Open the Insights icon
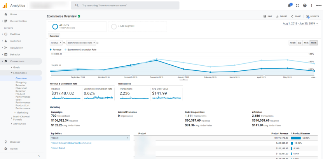 tap(307, 16)
